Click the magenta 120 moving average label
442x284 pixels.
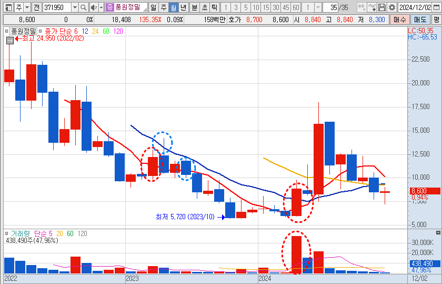point(118,31)
